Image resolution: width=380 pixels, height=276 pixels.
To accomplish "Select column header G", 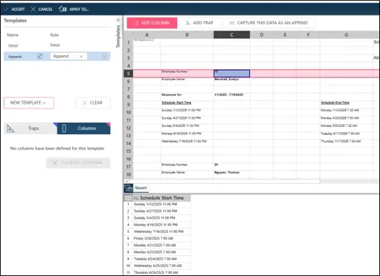I will click(x=346, y=35).
